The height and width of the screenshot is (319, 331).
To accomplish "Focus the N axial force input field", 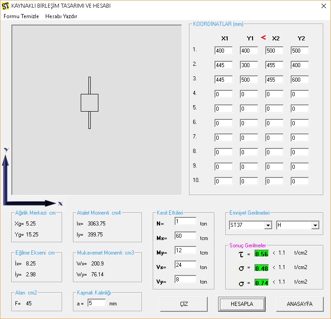I will (185, 221).
